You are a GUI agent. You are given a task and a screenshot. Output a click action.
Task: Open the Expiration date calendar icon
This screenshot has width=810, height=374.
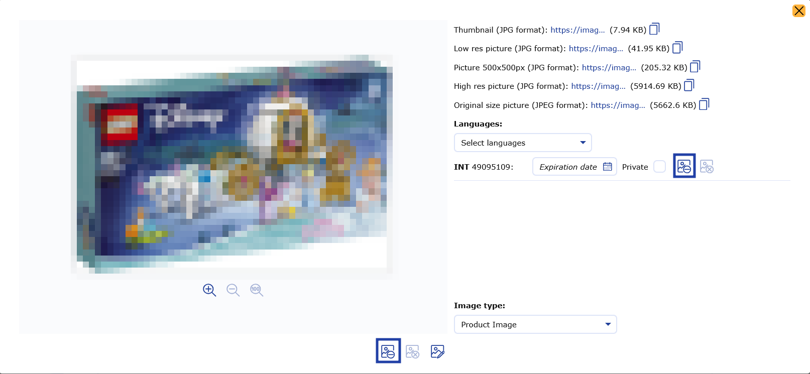coord(608,167)
